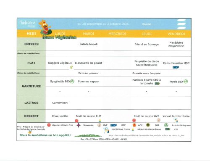The image size is (210, 161).
Task: Click Paupiette de dinde sauce basquaise
Action: pos(147,63)
